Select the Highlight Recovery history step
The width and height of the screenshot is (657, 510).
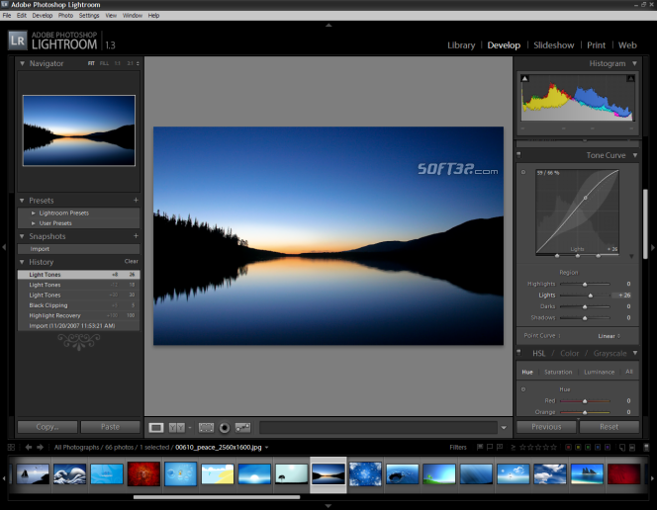coord(79,315)
